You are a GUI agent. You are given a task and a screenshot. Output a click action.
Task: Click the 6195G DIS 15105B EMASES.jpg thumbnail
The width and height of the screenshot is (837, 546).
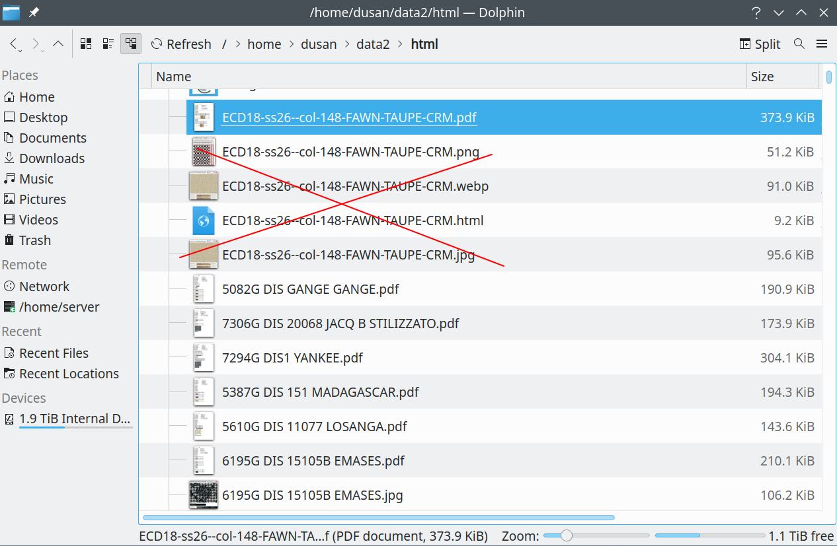point(204,495)
